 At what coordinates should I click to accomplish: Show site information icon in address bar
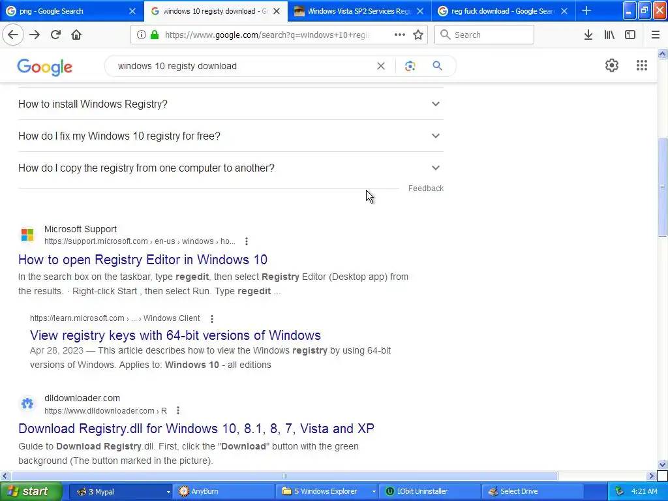[x=142, y=35]
